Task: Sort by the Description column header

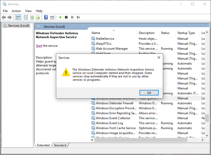Action: 147,33
